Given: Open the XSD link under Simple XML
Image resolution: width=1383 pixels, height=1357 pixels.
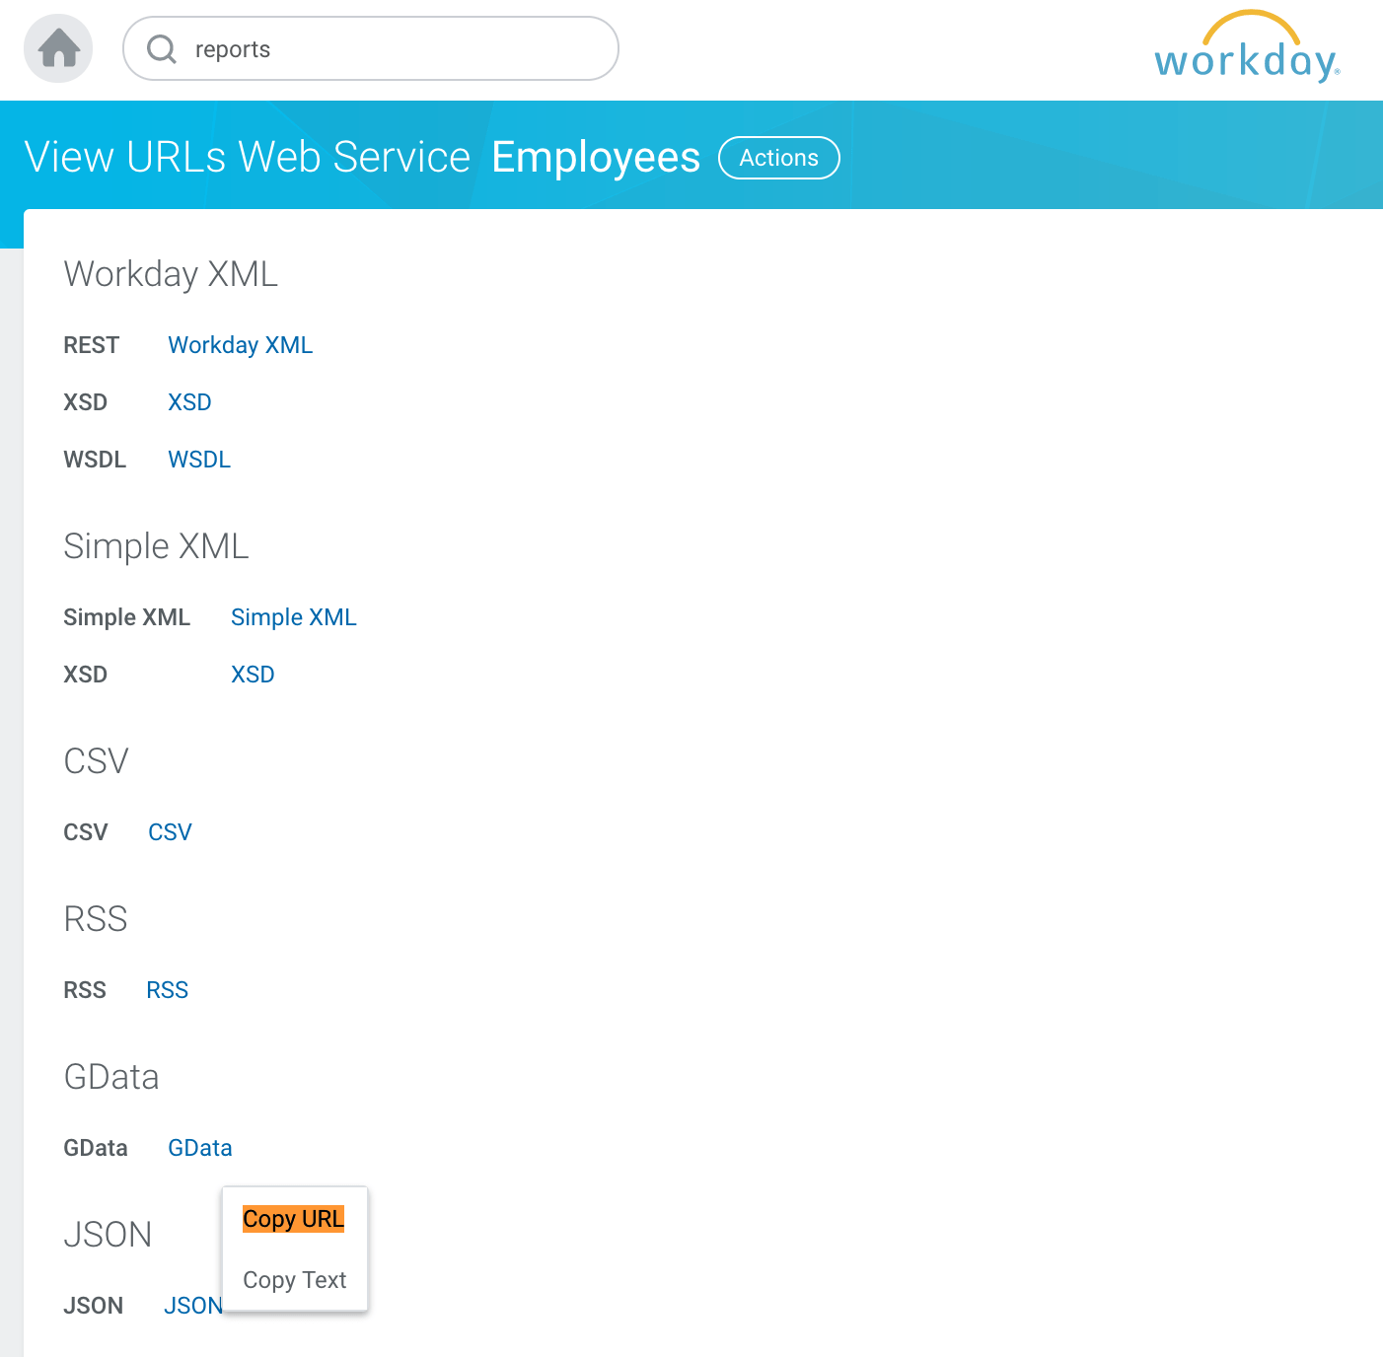Looking at the screenshot, I should (253, 675).
